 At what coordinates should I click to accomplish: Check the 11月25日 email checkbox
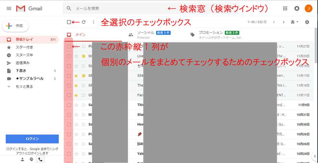coord(69,56)
